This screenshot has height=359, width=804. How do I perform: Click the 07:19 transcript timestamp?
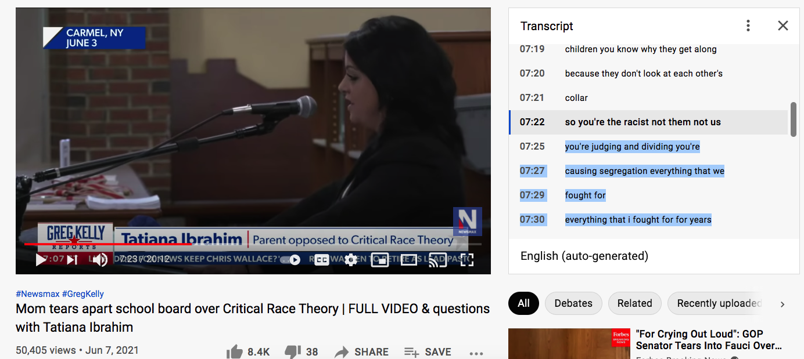click(532, 49)
